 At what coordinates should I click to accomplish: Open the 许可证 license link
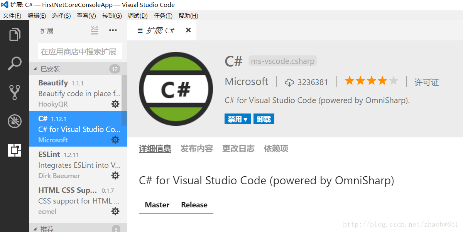427,82
